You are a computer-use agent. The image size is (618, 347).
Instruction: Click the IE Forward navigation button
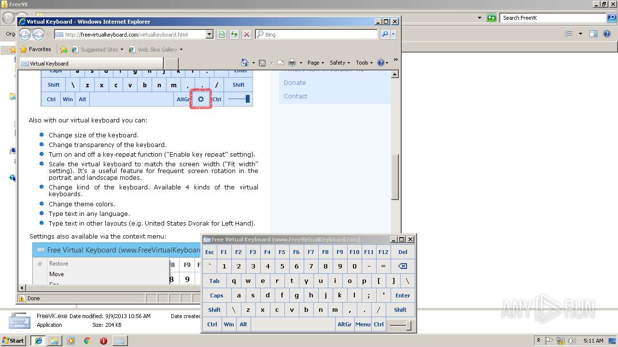point(38,34)
